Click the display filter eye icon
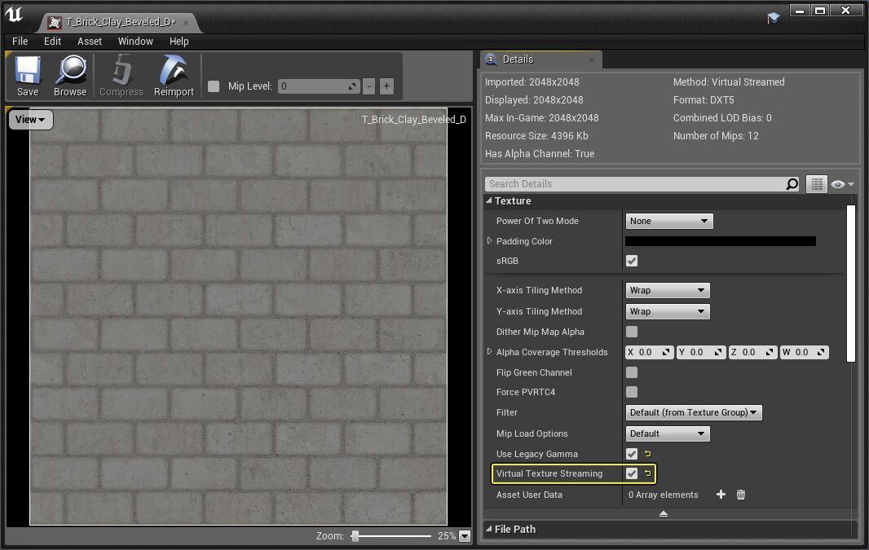869x550 pixels. [x=837, y=184]
